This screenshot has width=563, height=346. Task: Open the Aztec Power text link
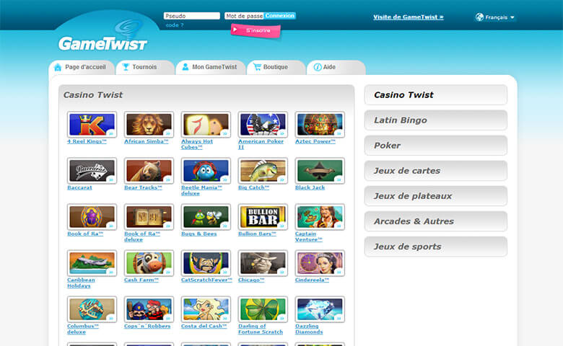[315, 141]
